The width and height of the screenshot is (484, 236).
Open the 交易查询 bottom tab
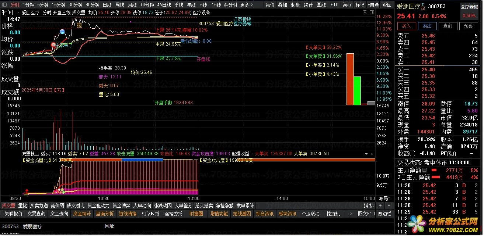coord(36,214)
